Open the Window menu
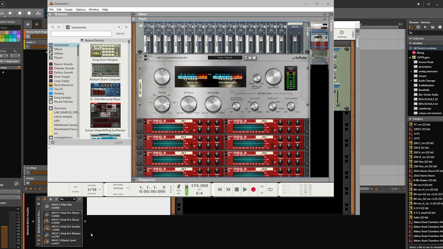The image size is (443, 249). pos(94,9)
